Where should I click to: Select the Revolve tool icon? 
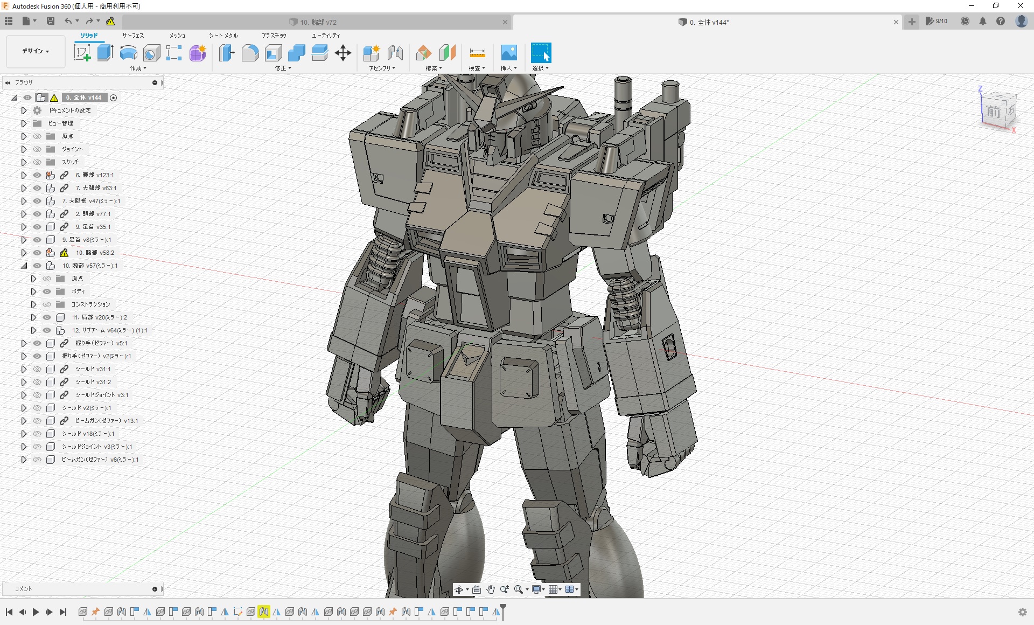tap(128, 53)
